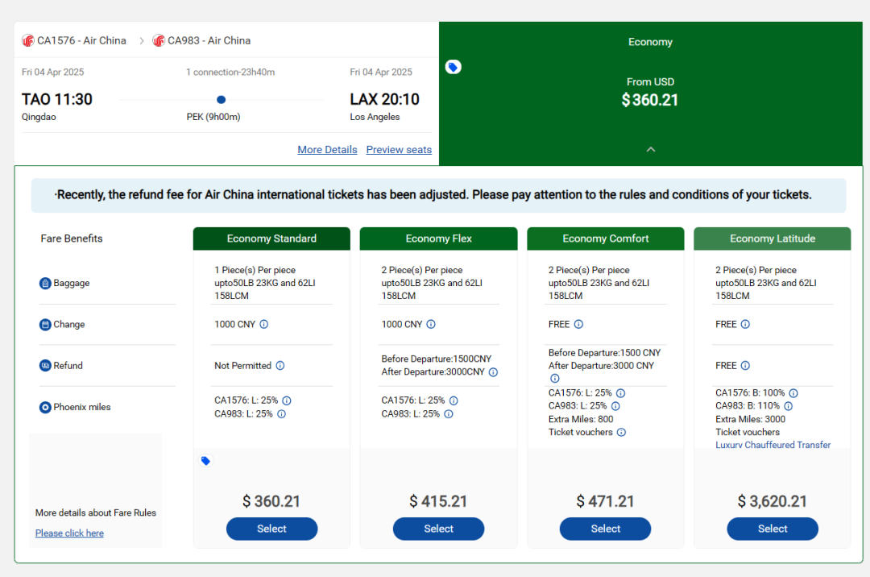The height and width of the screenshot is (577, 870).
Task: Click the Baggage icon in Fare Benefits
Action: pyautogui.click(x=45, y=283)
